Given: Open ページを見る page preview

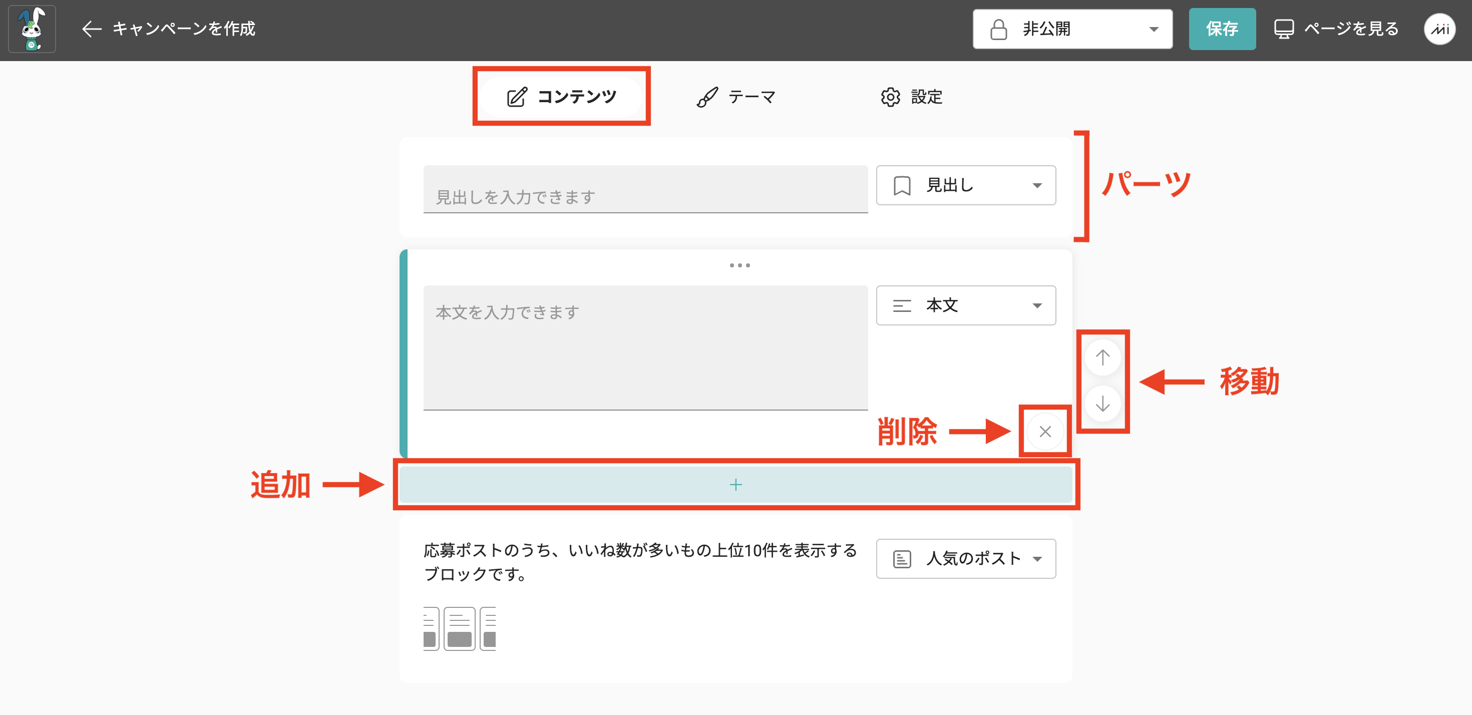Looking at the screenshot, I should [1336, 29].
